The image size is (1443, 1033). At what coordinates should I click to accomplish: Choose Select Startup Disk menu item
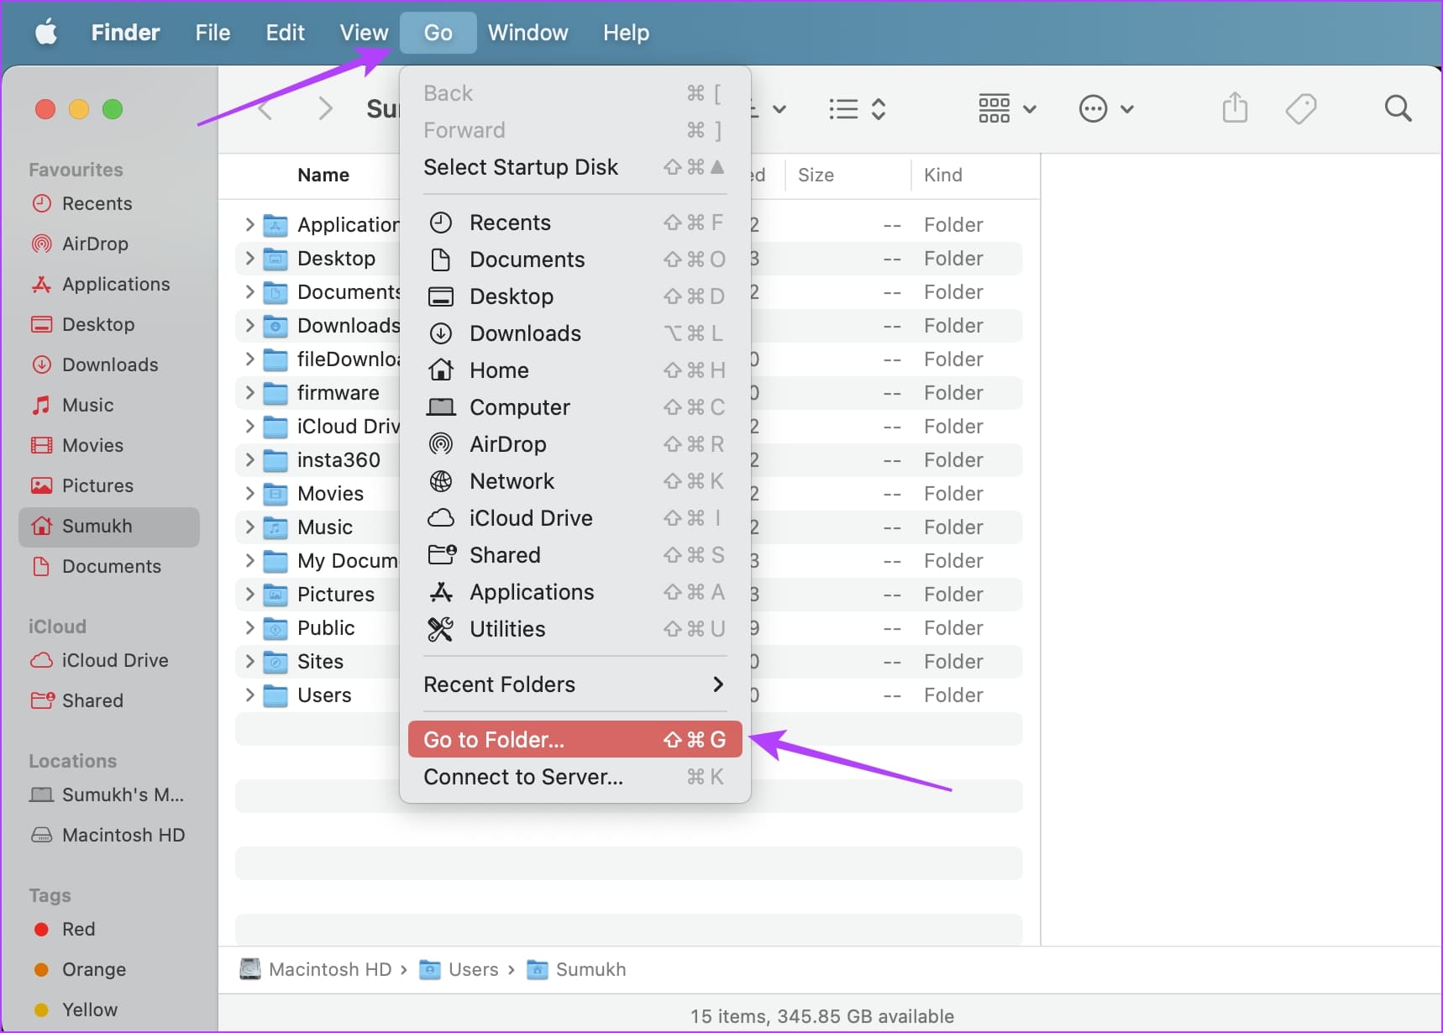pyautogui.click(x=575, y=167)
